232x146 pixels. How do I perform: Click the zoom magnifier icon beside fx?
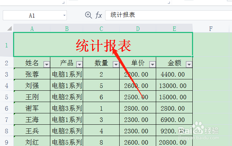click(x=89, y=15)
